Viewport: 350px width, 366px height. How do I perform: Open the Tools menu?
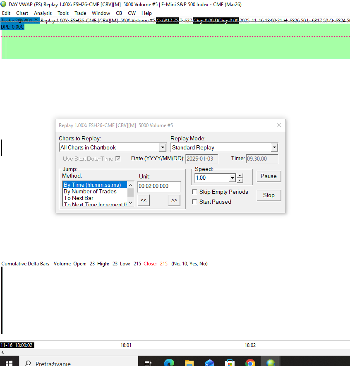pyautogui.click(x=63, y=13)
